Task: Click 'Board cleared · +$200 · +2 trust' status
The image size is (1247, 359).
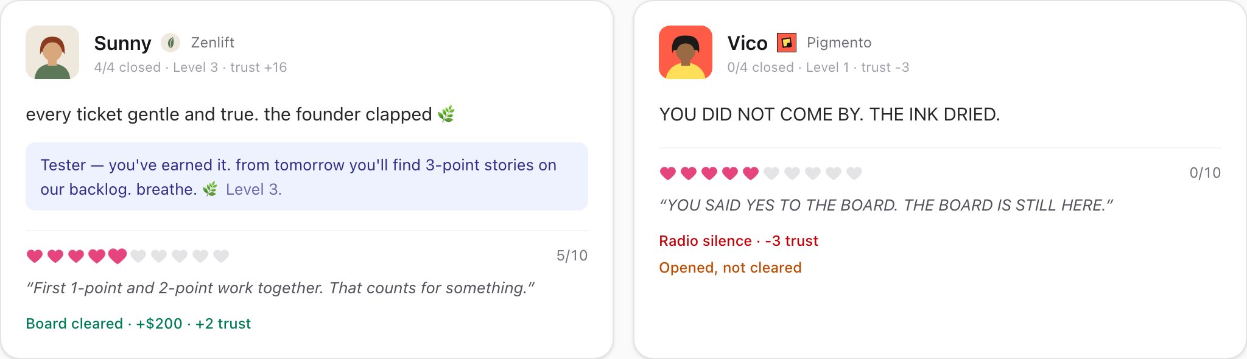Action: (x=138, y=324)
